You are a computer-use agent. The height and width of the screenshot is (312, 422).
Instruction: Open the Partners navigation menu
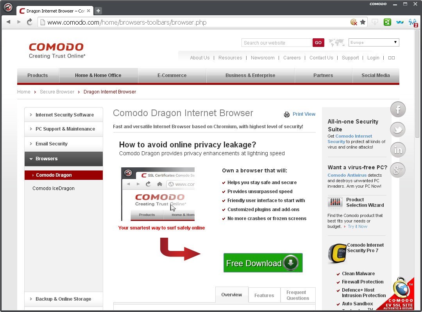point(323,75)
